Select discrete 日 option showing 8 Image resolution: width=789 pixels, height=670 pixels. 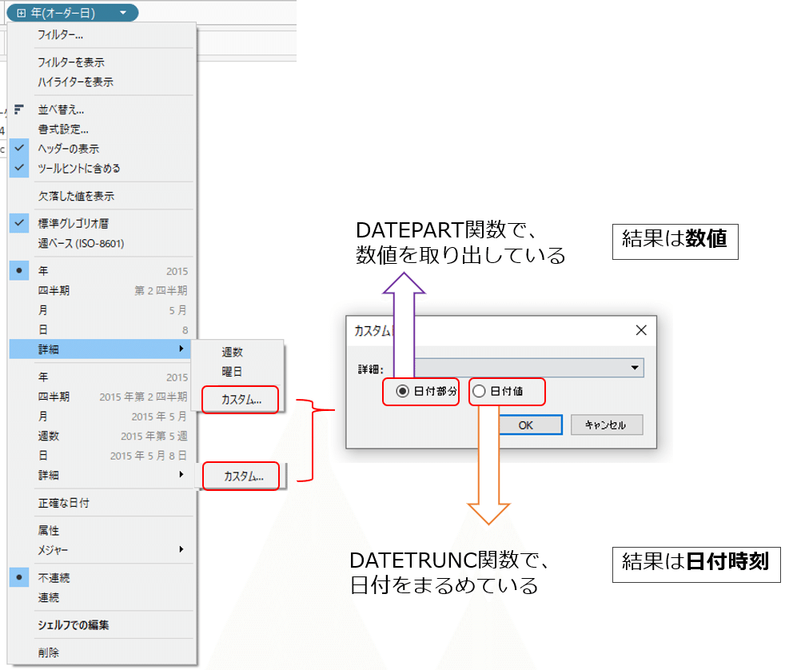tap(102, 329)
